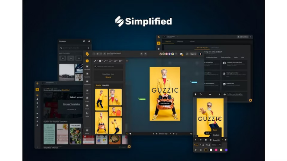Go to the next artboard with the right chevron
287x161 pixels.
pyautogui.click(x=177, y=134)
